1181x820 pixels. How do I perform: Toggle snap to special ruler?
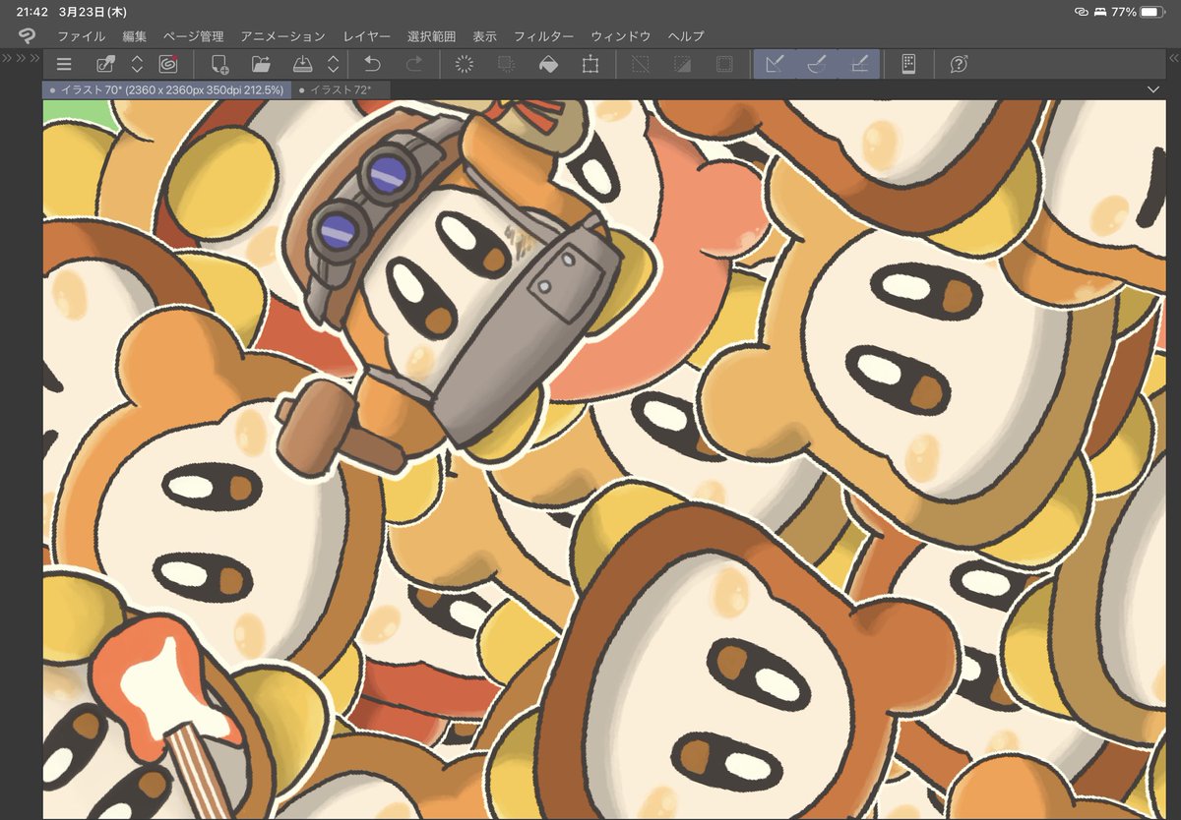(x=816, y=65)
